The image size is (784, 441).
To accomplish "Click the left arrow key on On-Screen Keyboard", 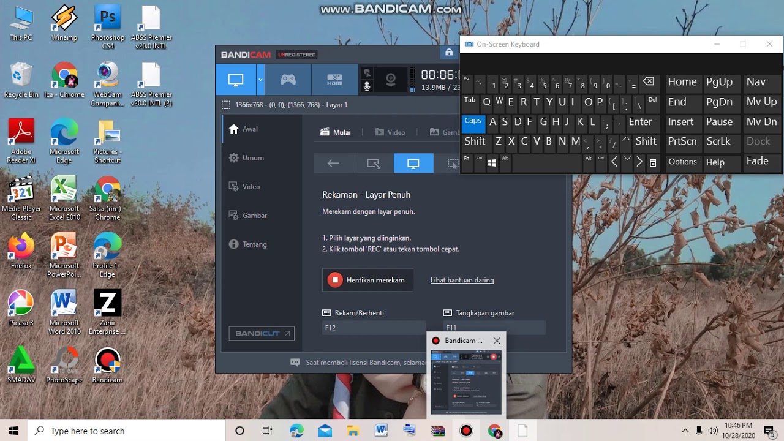I will [614, 162].
